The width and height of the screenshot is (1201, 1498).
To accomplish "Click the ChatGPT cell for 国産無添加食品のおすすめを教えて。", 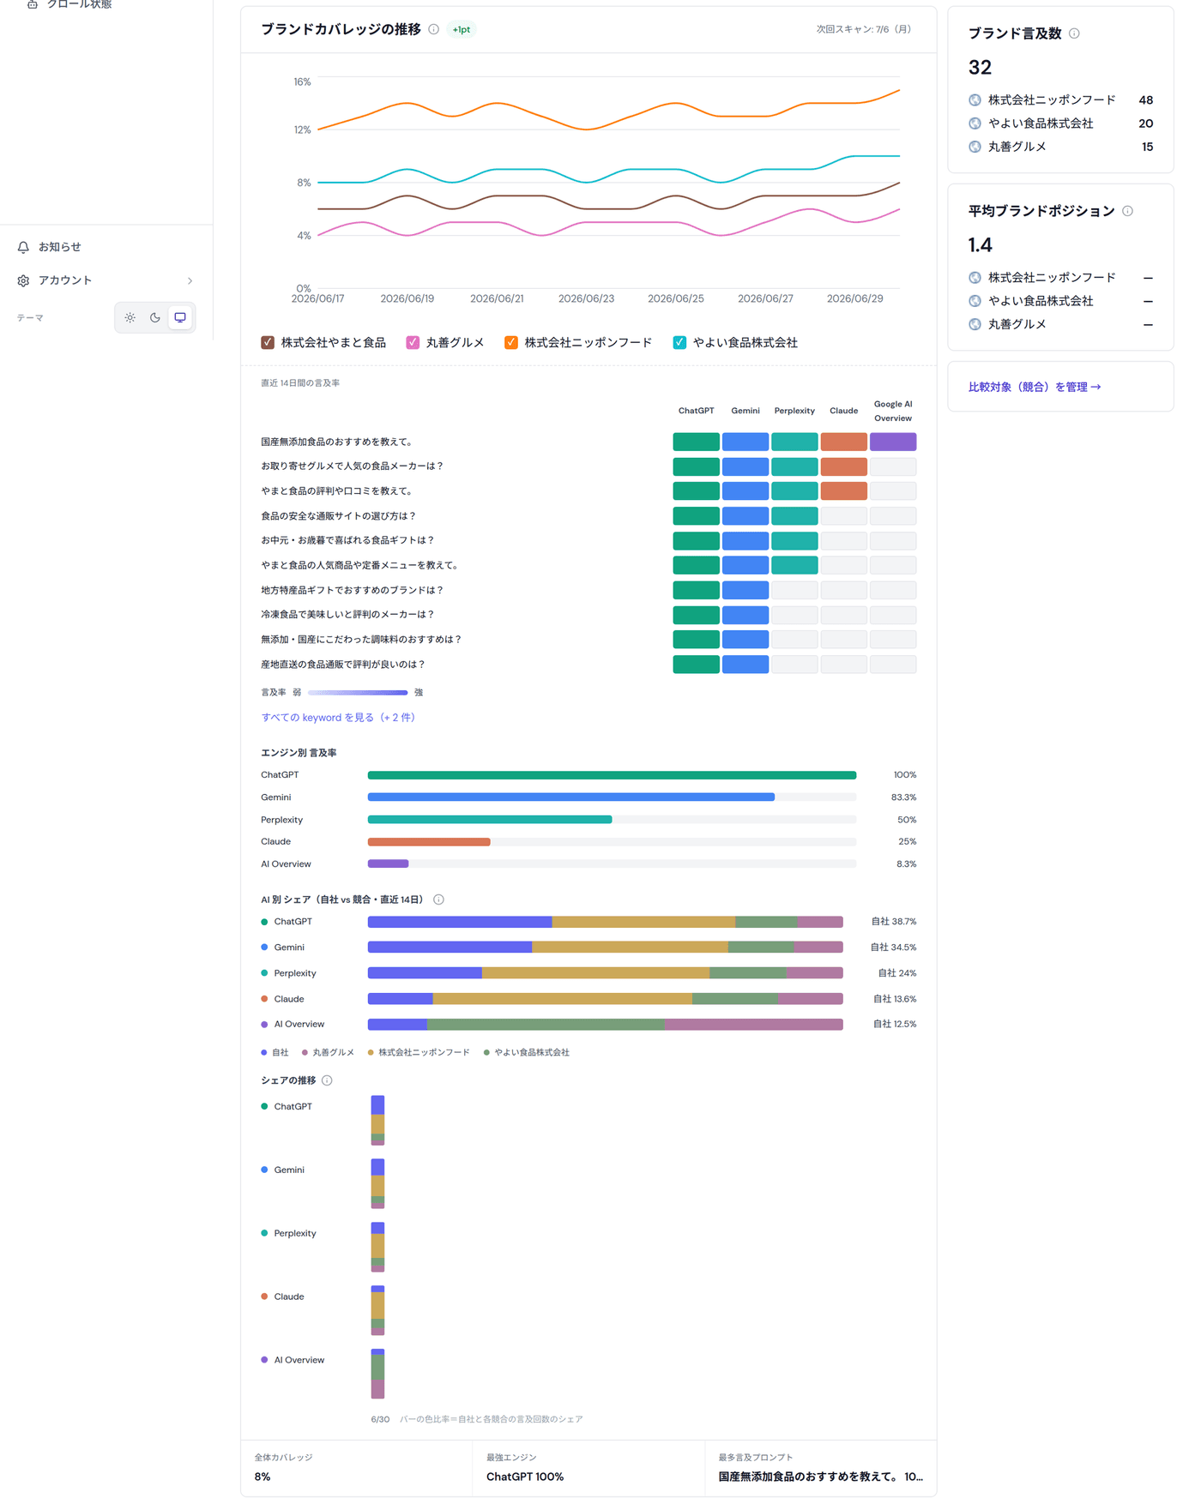I will point(696,442).
